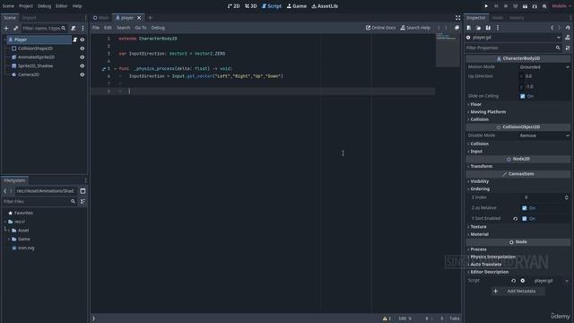The width and height of the screenshot is (574, 323).
Task: Open the Editor menu
Action: 62,6
